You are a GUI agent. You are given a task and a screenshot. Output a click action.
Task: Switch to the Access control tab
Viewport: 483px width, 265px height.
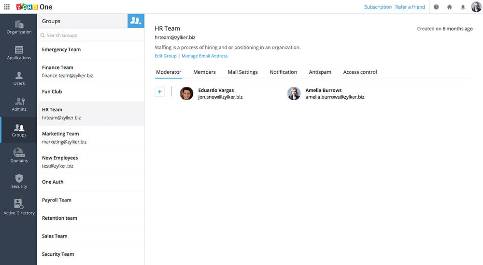click(360, 72)
